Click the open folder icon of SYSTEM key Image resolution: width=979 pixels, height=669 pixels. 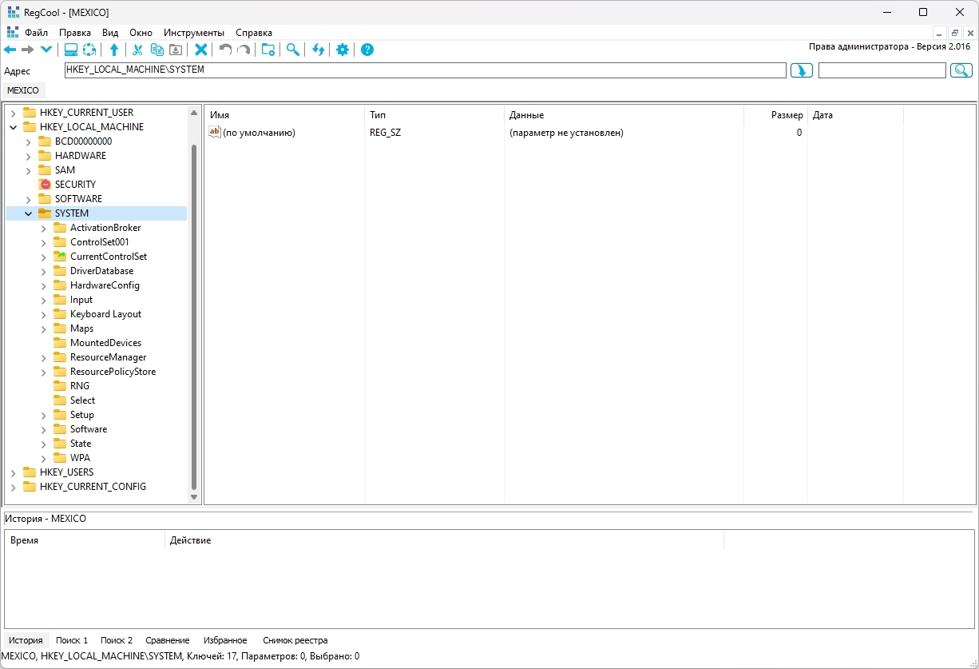(x=45, y=213)
